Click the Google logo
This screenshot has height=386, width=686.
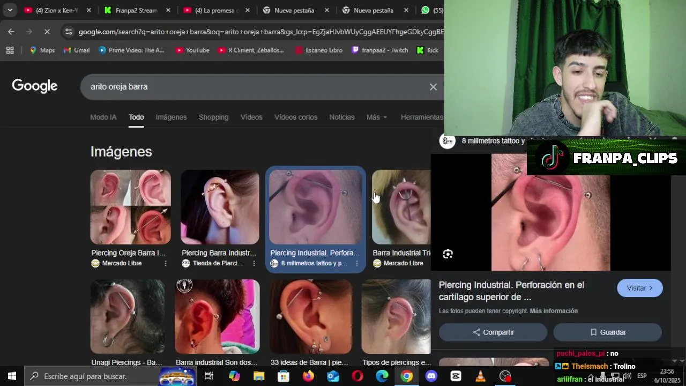pos(35,86)
